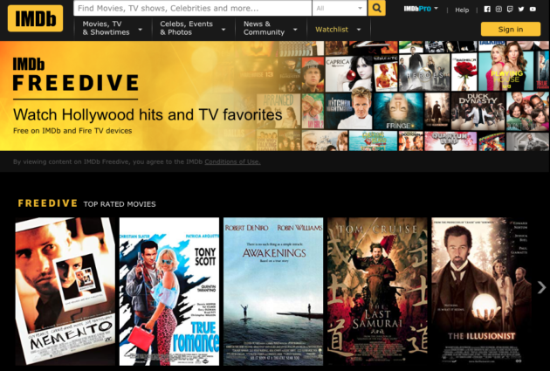The width and height of the screenshot is (550, 371).
Task: Click the IMDb Freedive banner title
Action: coord(75,75)
